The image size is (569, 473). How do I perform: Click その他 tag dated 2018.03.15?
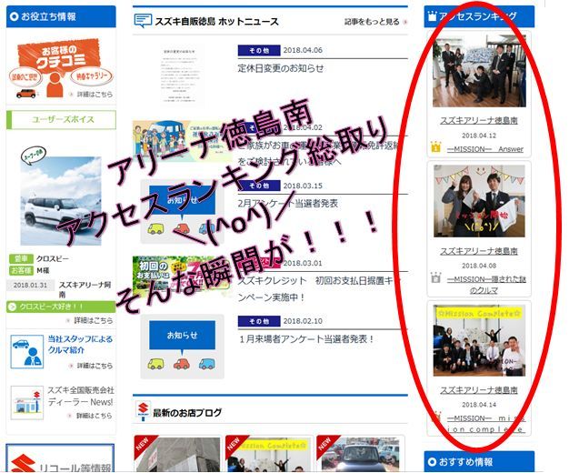(x=259, y=186)
